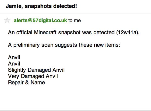Click the "to me" recipient text

(x=74, y=21)
